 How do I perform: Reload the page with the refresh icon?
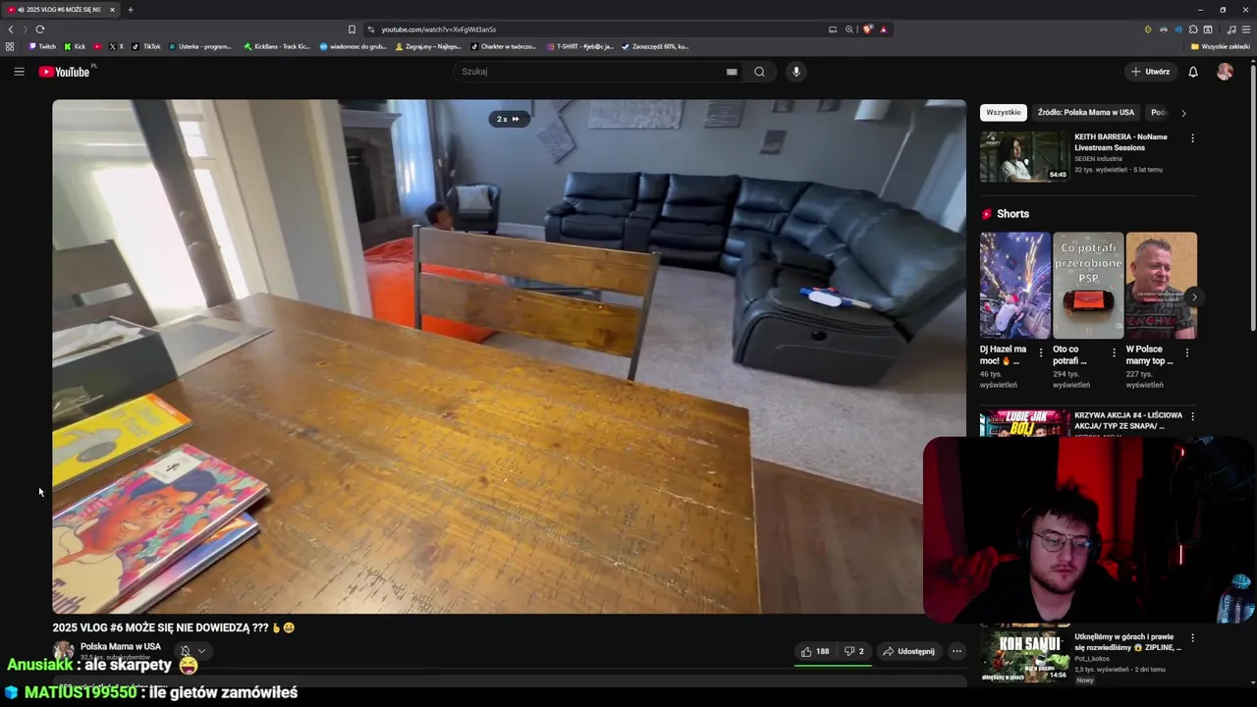pos(40,29)
